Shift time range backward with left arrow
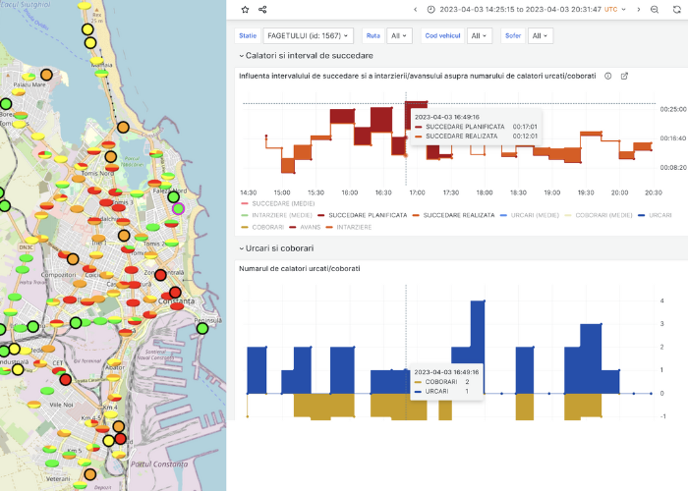This screenshot has width=688, height=491. (415, 9)
